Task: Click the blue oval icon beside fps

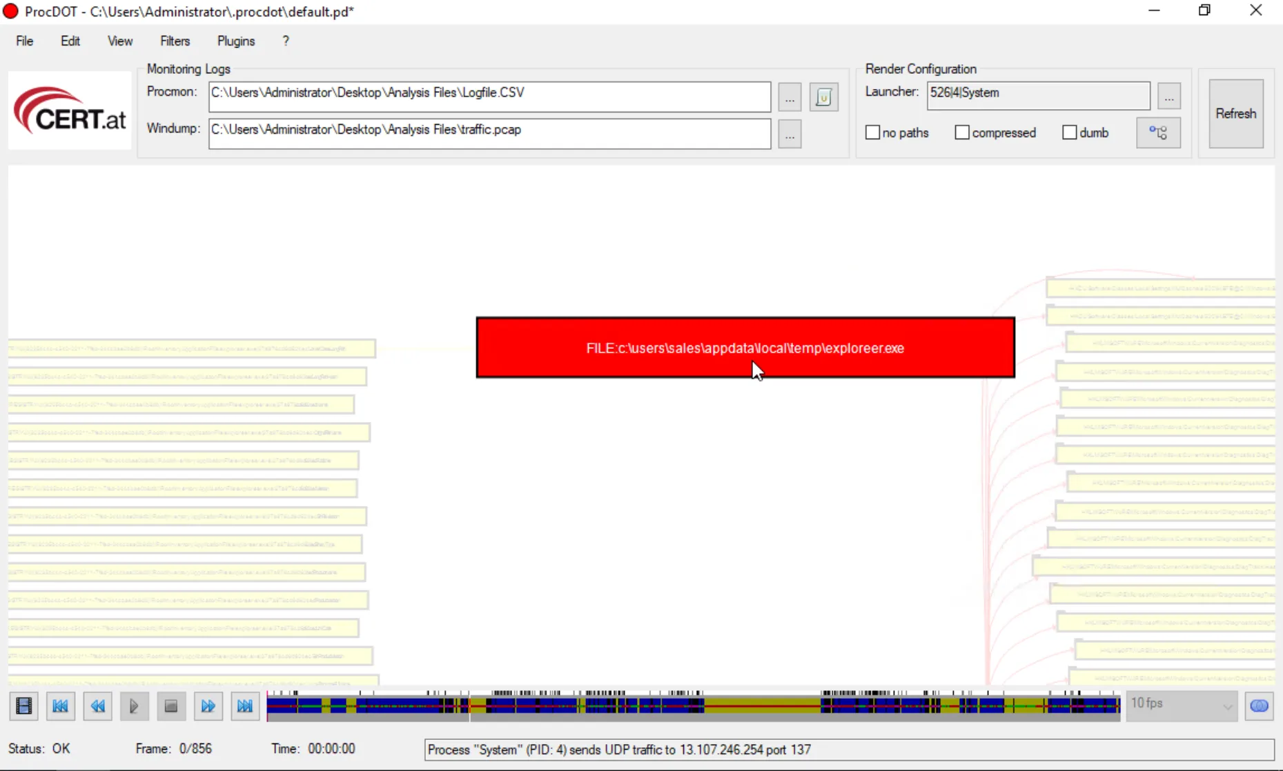Action: pos(1259,706)
